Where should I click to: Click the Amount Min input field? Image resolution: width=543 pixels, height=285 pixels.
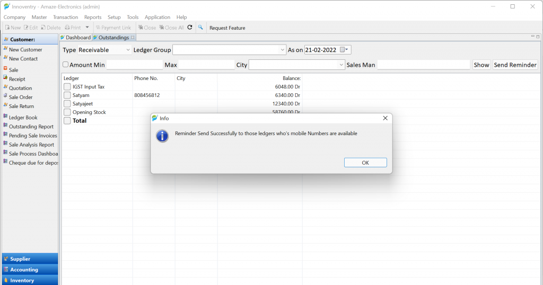coord(134,65)
